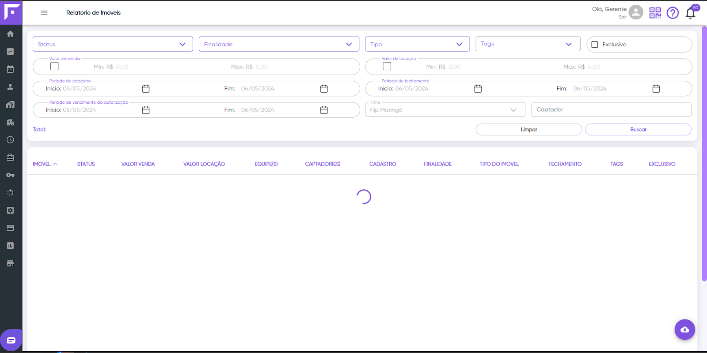Expand the Finalidade dropdown

tap(279, 44)
